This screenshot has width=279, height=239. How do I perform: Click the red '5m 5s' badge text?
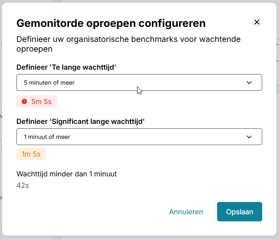point(42,101)
